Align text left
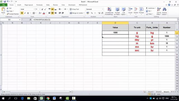Viewport: 179px width, 101px height. (x=50, y=13)
